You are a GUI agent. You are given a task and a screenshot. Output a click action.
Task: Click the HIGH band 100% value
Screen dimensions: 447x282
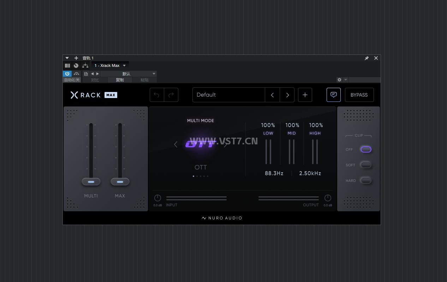[x=316, y=125]
